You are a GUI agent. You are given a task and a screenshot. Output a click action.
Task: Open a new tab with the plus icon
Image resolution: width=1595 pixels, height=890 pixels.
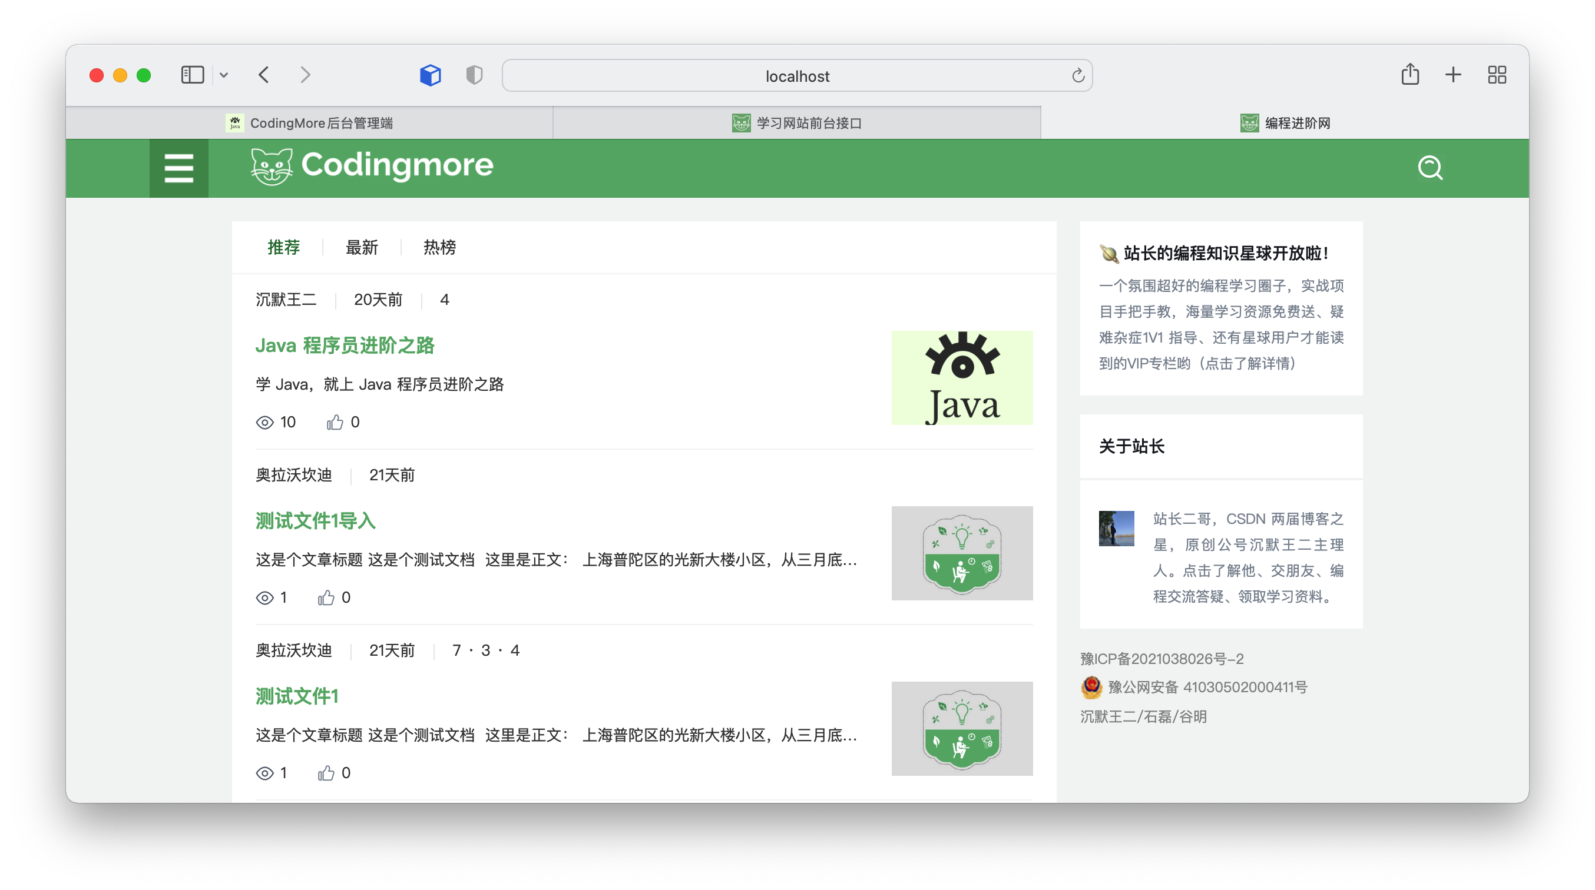tap(1453, 75)
